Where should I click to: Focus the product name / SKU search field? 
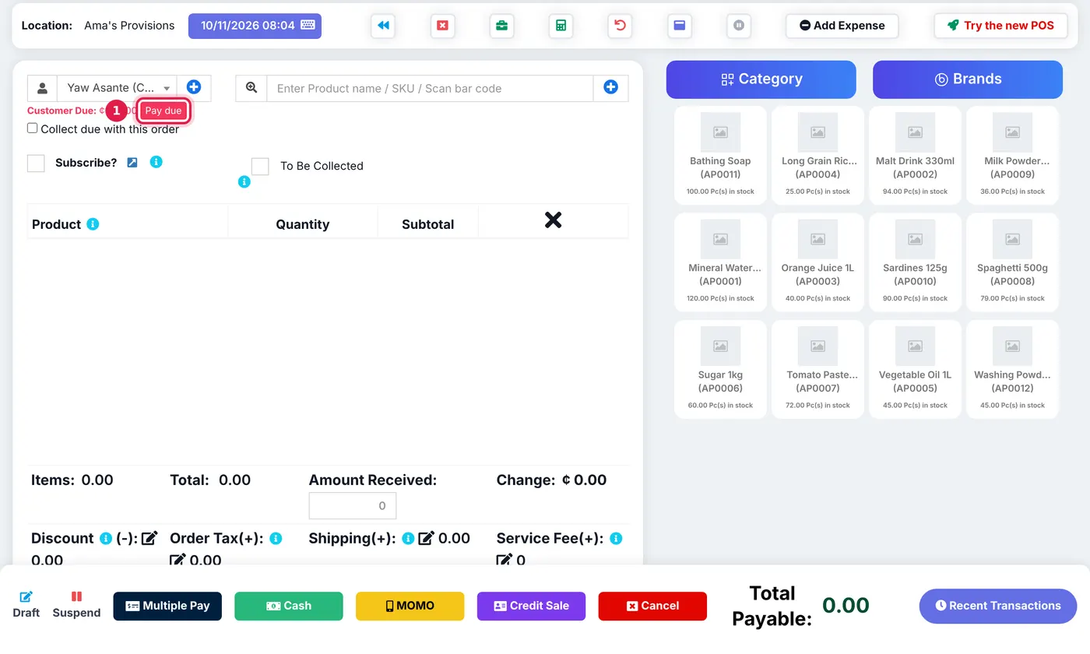click(430, 88)
